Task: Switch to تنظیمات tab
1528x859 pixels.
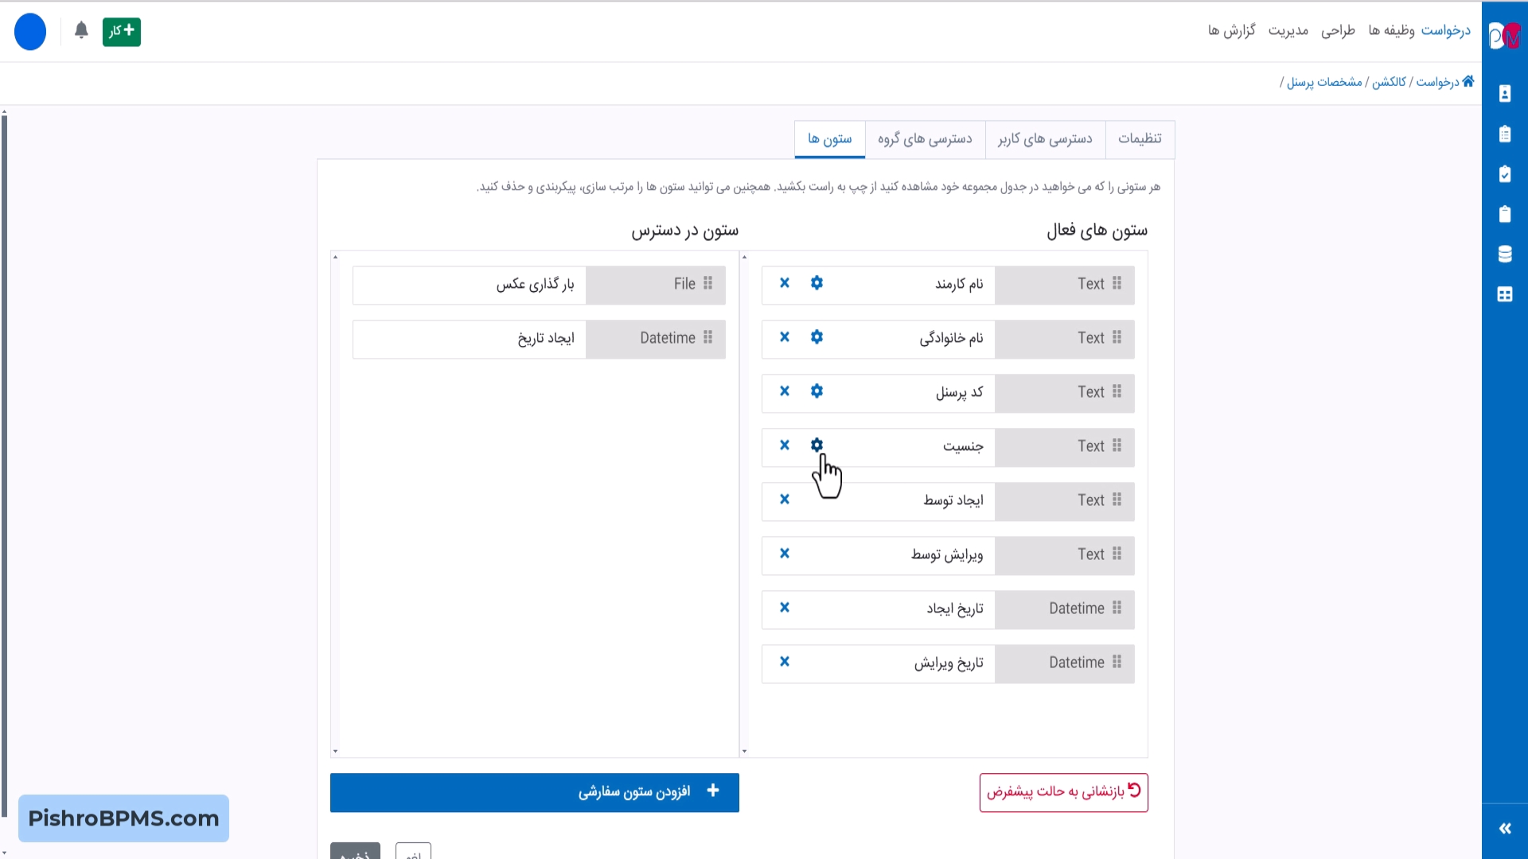Action: click(x=1140, y=139)
